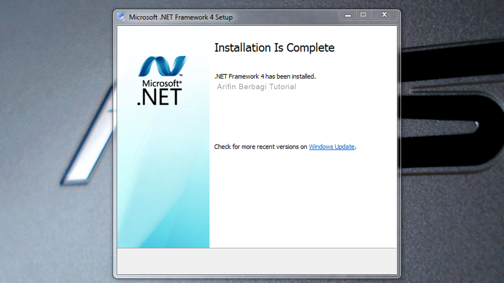Click the setup window title bar icon
Screen dimensions: 504x283
pos(121,17)
